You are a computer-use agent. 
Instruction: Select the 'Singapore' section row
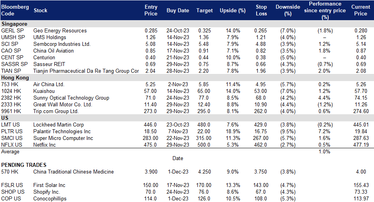(x=187, y=24)
